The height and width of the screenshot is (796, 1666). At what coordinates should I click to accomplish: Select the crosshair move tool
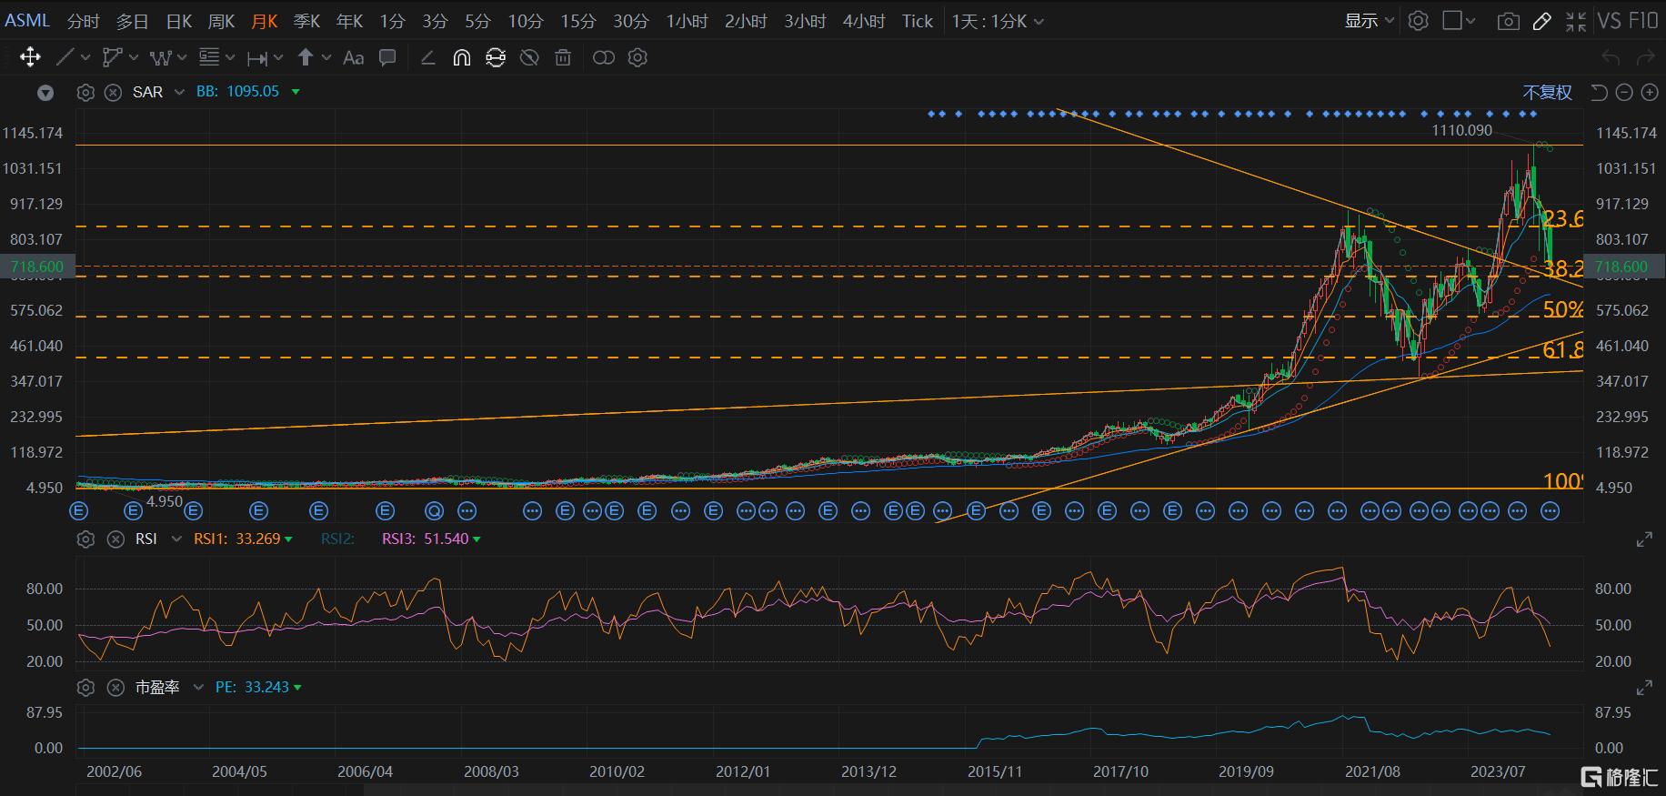click(x=30, y=57)
